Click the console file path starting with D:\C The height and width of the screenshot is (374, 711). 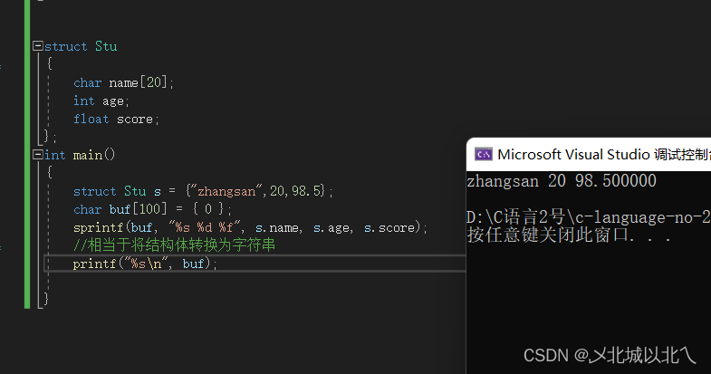pos(588,217)
